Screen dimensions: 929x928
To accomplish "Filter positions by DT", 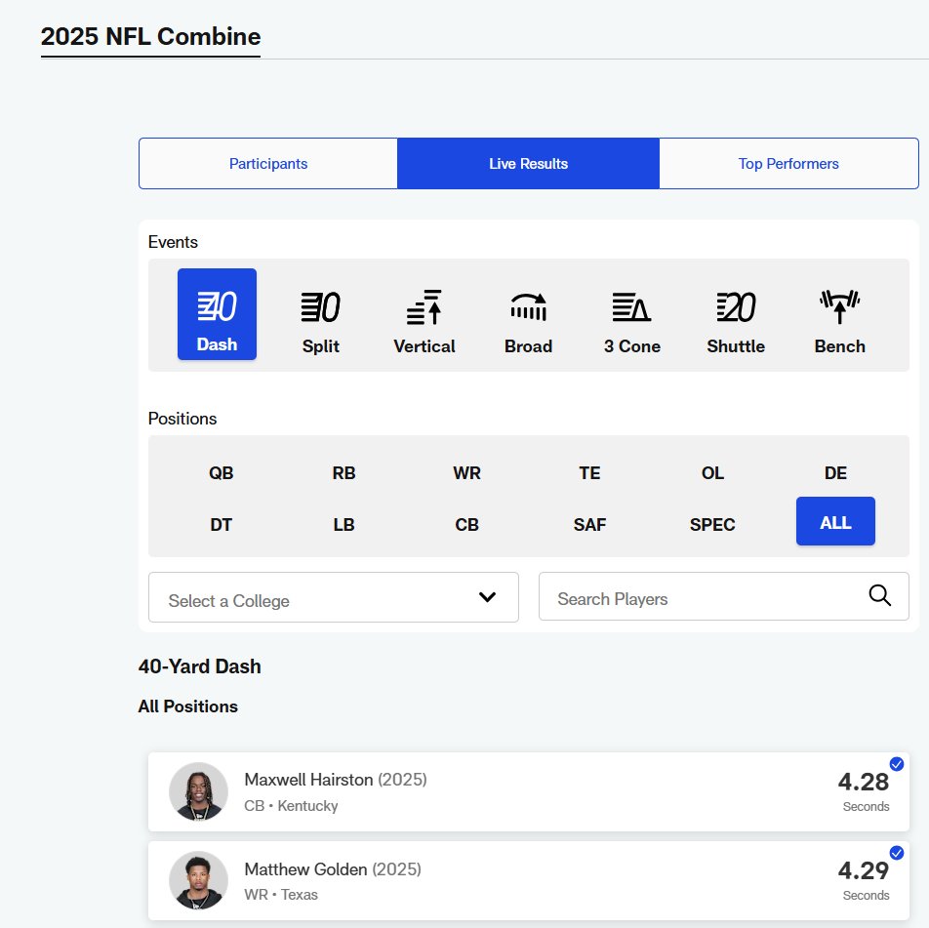I will pos(221,524).
